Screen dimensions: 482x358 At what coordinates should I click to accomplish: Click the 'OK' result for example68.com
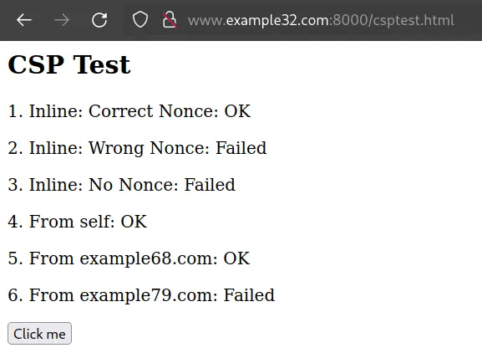236,258
